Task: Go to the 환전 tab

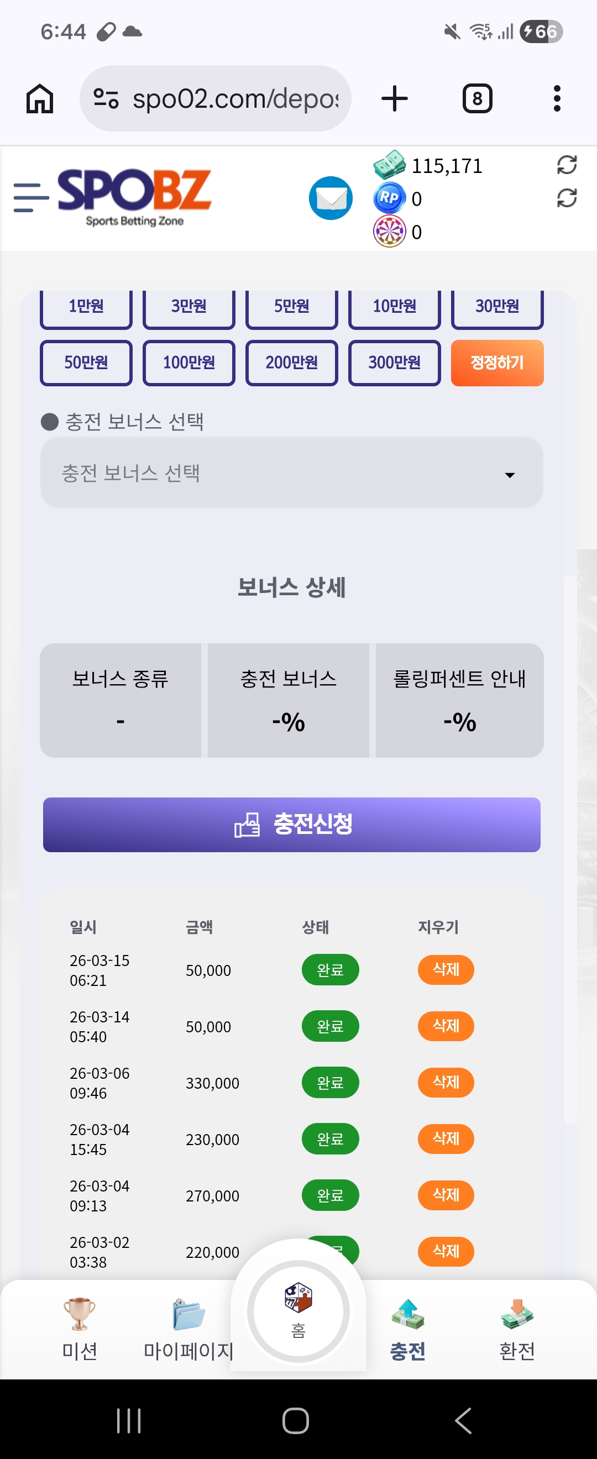Action: coord(516,1329)
